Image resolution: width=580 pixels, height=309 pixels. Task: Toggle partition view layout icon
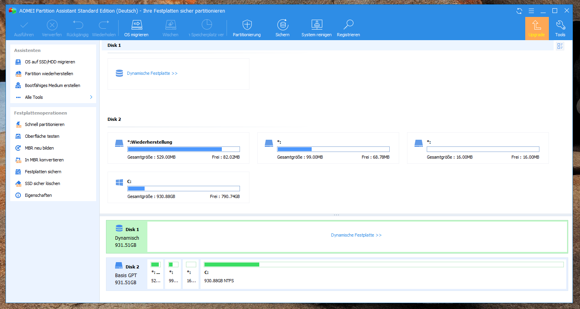[560, 46]
